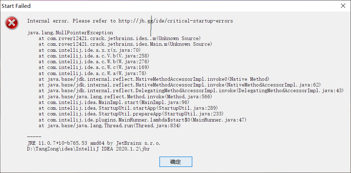Click the jb.gg critical-startup-errors URL

(176, 21)
